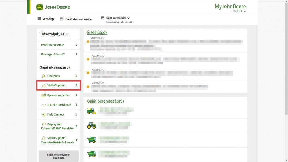Click the vertical scrollbar thumb

pos(286,59)
